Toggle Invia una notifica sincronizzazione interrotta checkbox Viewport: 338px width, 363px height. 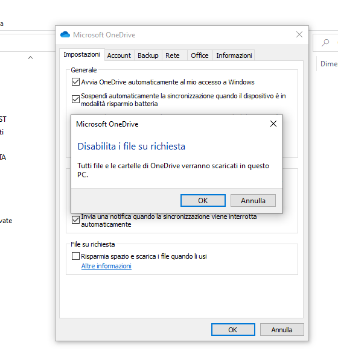[75, 220]
